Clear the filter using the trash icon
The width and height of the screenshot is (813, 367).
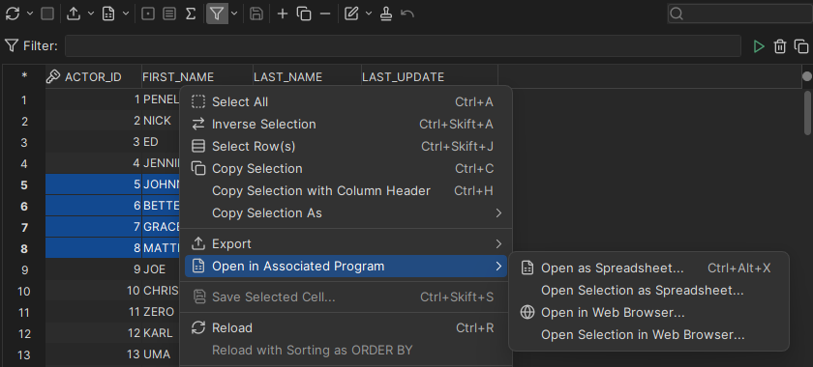[x=780, y=46]
